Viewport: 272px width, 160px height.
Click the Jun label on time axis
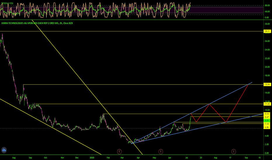pyautogui.click(x=170, y=158)
